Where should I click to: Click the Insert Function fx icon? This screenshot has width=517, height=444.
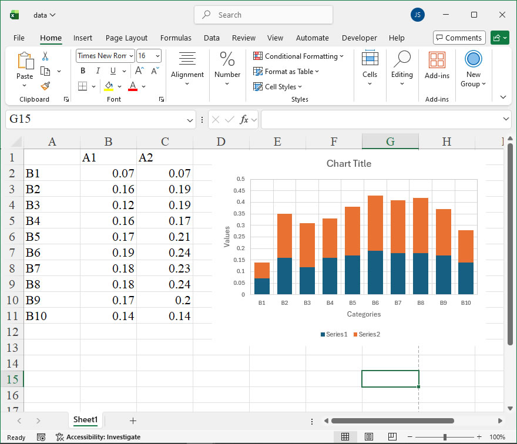[x=244, y=119]
